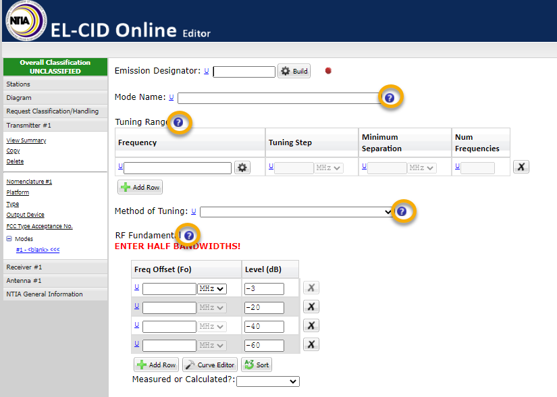Click classification U link for Mode Name
Viewport: 557px width, 397px height.
[171, 97]
